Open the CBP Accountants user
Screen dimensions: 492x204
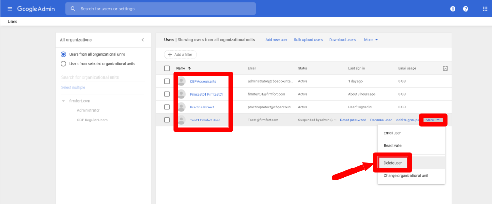pyautogui.click(x=203, y=81)
